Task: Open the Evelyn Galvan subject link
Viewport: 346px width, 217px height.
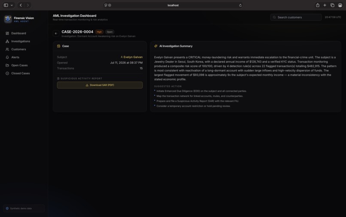Action: tap(133, 57)
